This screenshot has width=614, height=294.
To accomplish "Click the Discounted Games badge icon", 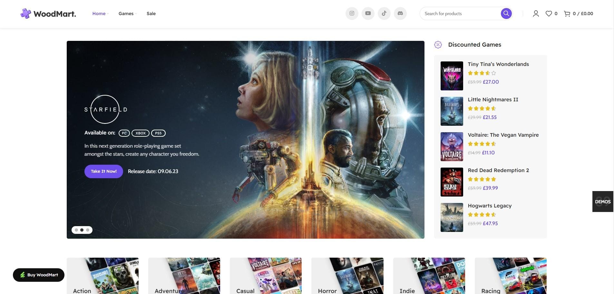I will coord(438,45).
